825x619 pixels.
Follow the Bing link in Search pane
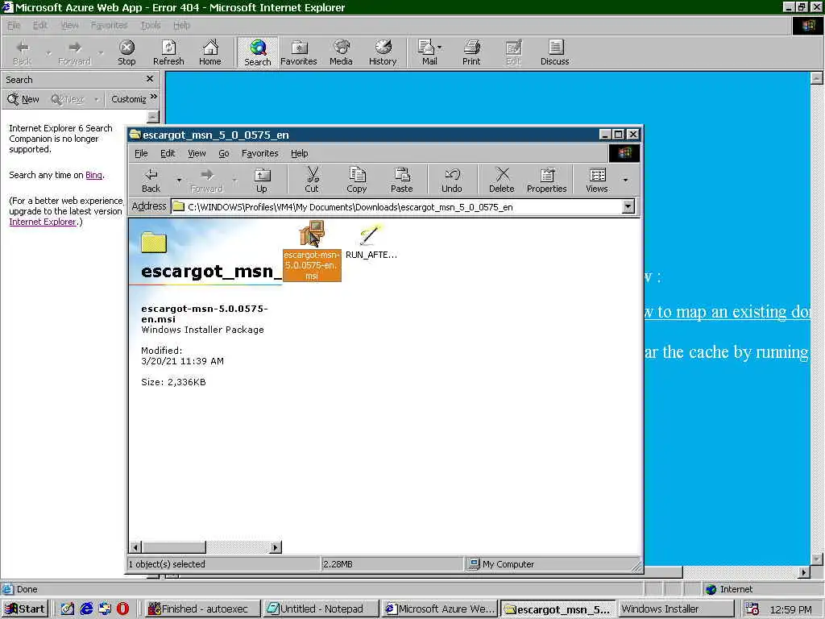coord(93,175)
